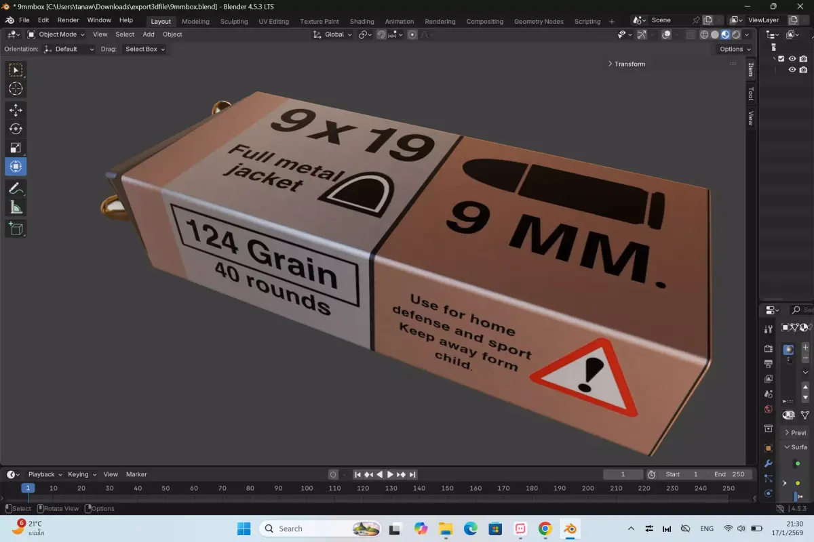Toggle auto keying record button

[333, 474]
